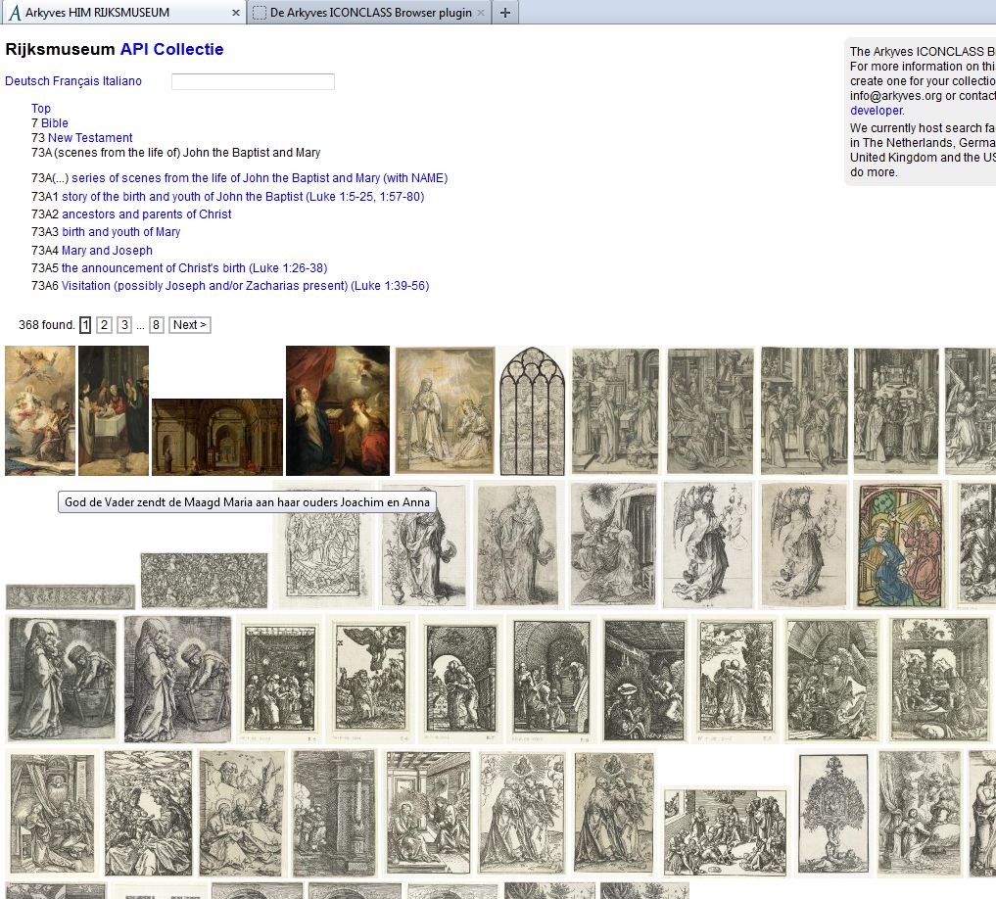996x899 pixels.
Task: Click the Arkyves 'A' favicon in first tab
Action: click(x=15, y=13)
